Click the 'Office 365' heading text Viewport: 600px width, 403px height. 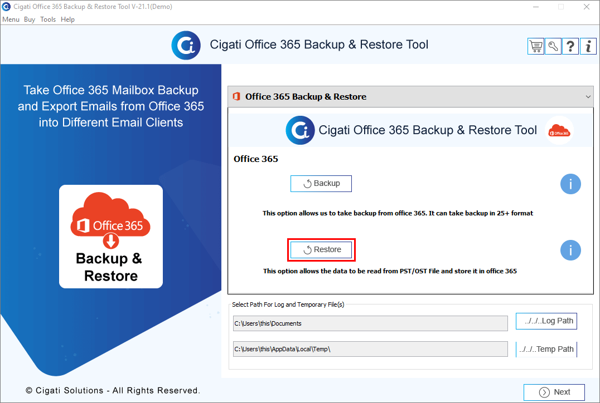[256, 159]
